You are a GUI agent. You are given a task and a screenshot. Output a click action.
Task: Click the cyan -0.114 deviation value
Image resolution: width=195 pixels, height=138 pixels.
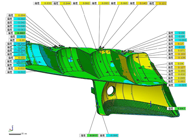coord(20,61)
